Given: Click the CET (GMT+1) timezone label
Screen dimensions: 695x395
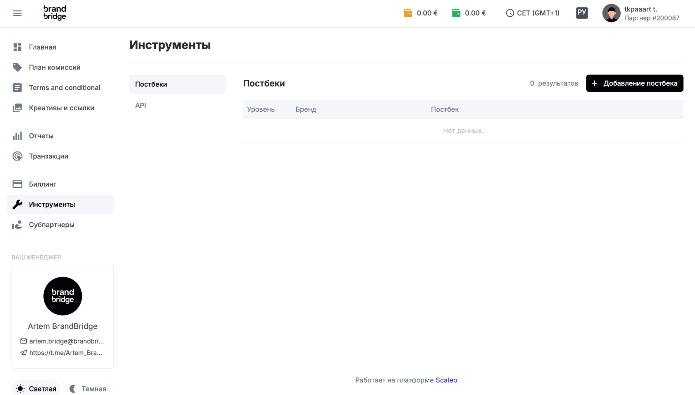Looking at the screenshot, I should (538, 13).
